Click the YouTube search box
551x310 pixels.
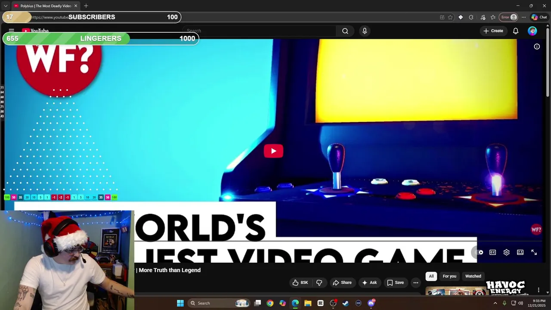260,31
